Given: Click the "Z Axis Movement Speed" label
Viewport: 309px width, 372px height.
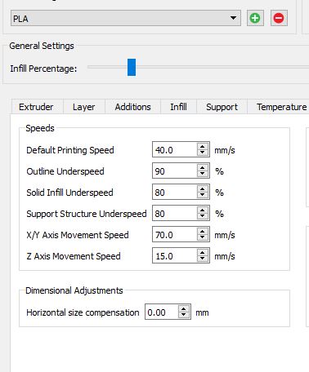Looking at the screenshot, I should [x=74, y=256].
